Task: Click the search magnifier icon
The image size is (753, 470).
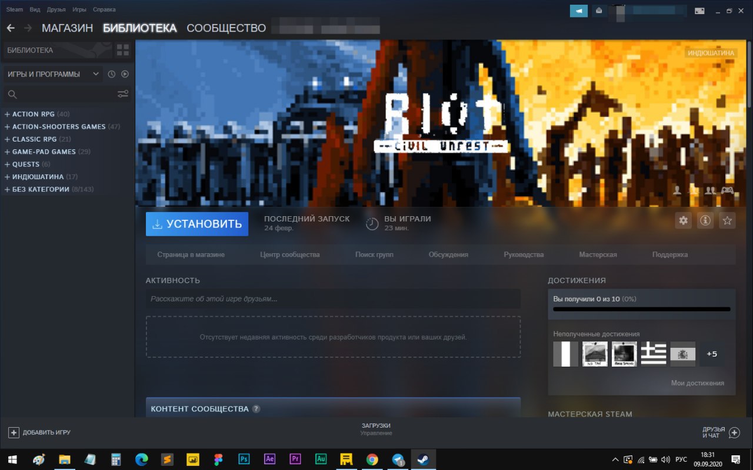Action: coord(12,94)
